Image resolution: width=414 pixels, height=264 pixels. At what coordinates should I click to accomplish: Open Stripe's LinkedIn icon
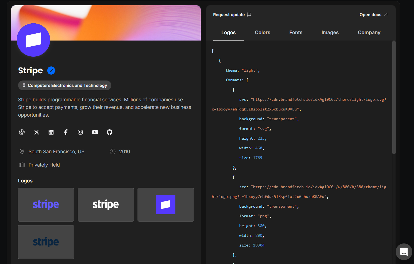(x=51, y=132)
